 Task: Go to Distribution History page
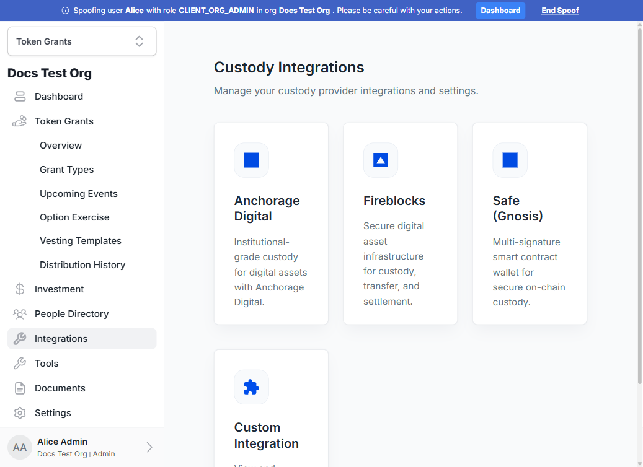pyautogui.click(x=82, y=265)
